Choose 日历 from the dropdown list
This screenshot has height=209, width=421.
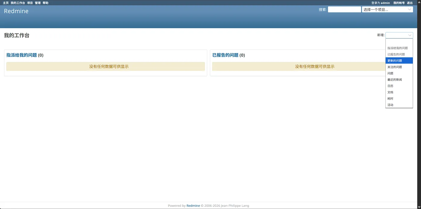tap(399, 86)
